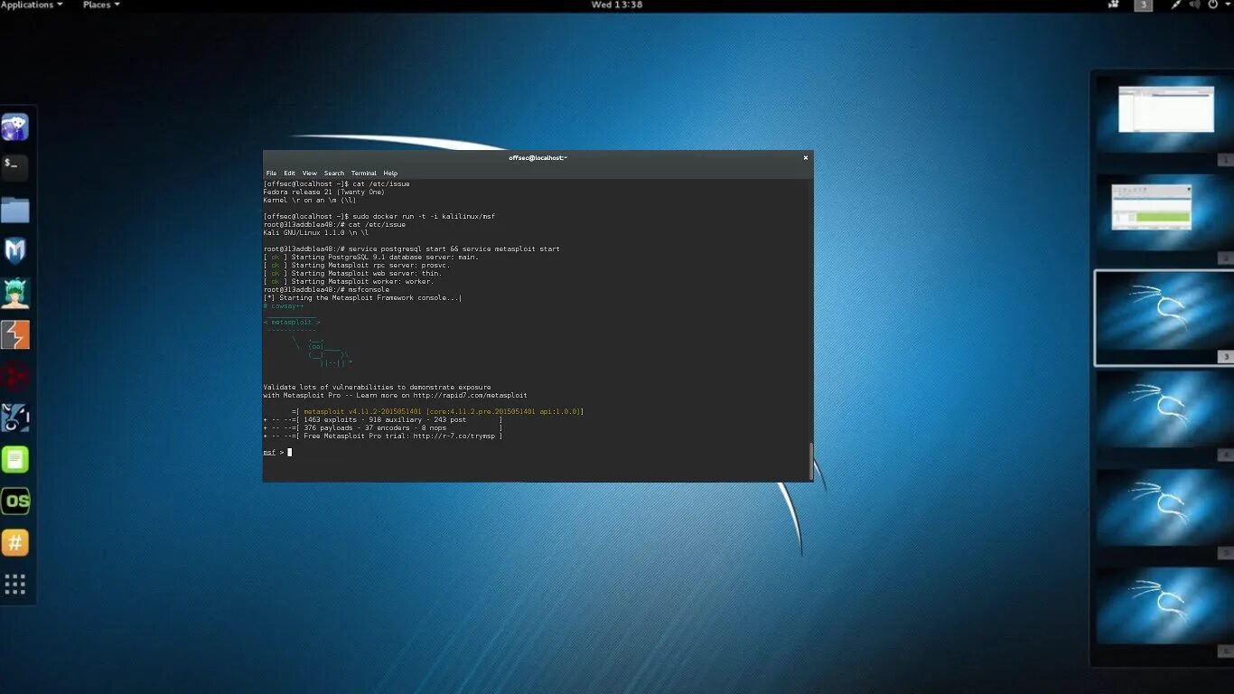Click the power icon in the top bar
The width and height of the screenshot is (1234, 694).
(x=1212, y=5)
